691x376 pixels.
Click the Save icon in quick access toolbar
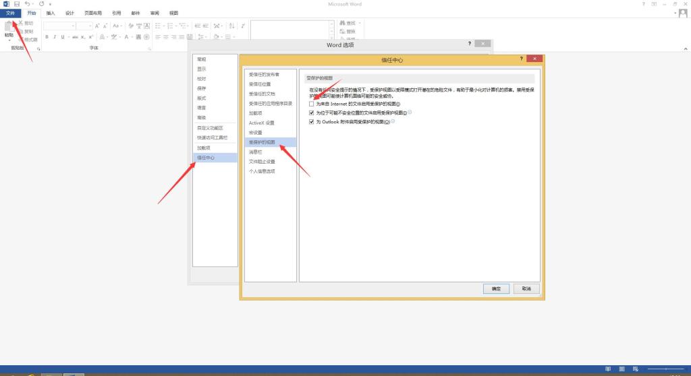tap(16, 4)
